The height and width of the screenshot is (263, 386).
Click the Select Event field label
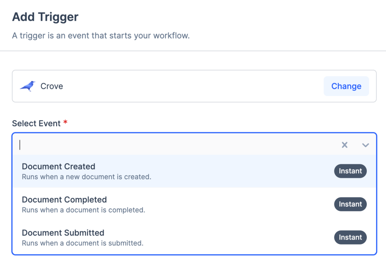point(36,124)
